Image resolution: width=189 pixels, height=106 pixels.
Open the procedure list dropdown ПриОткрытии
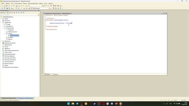pos(49,9)
